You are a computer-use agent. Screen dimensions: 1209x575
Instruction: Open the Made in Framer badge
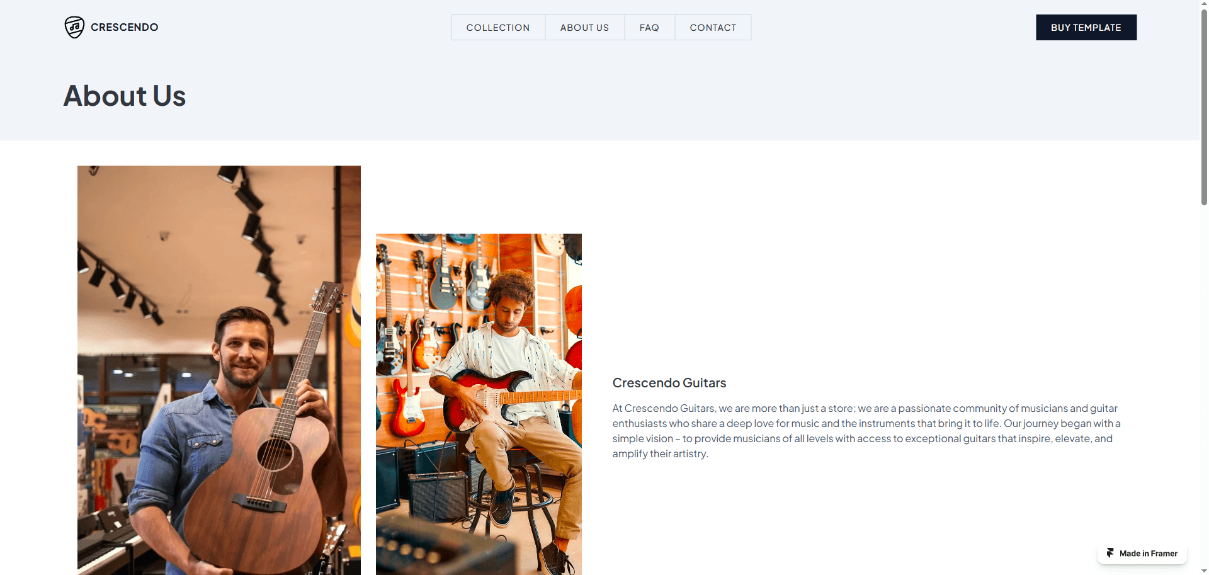tap(1142, 554)
